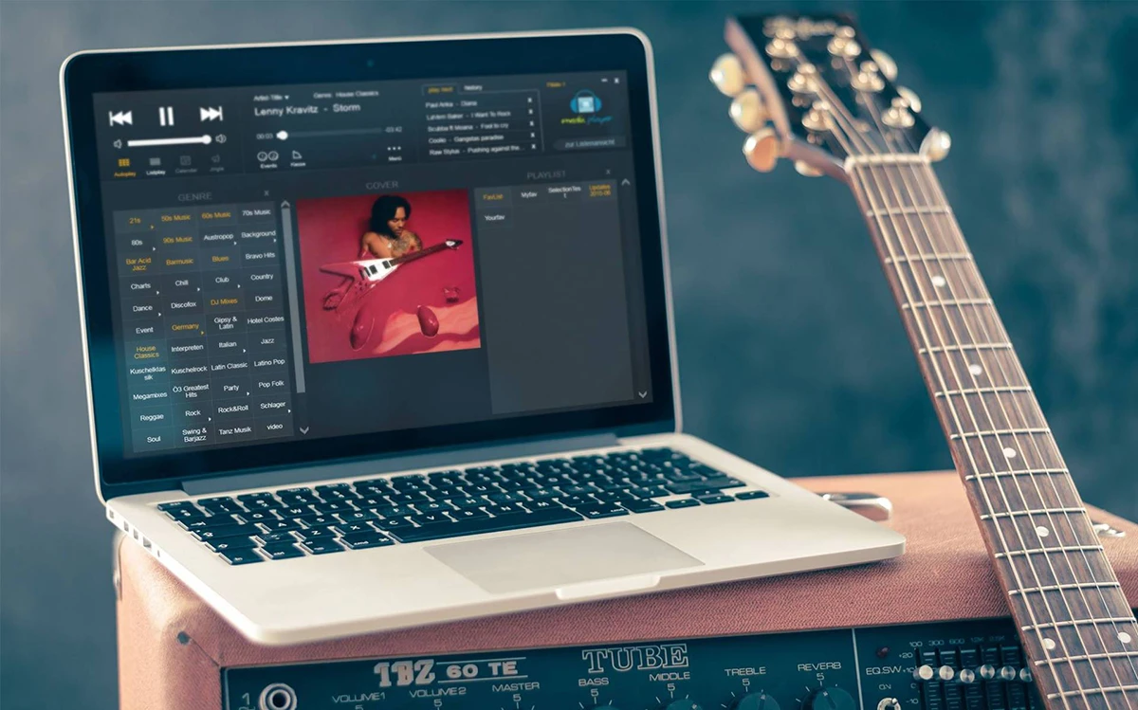Open the three-dot Menu
Screen dimensions: 1138x710
coord(393,147)
